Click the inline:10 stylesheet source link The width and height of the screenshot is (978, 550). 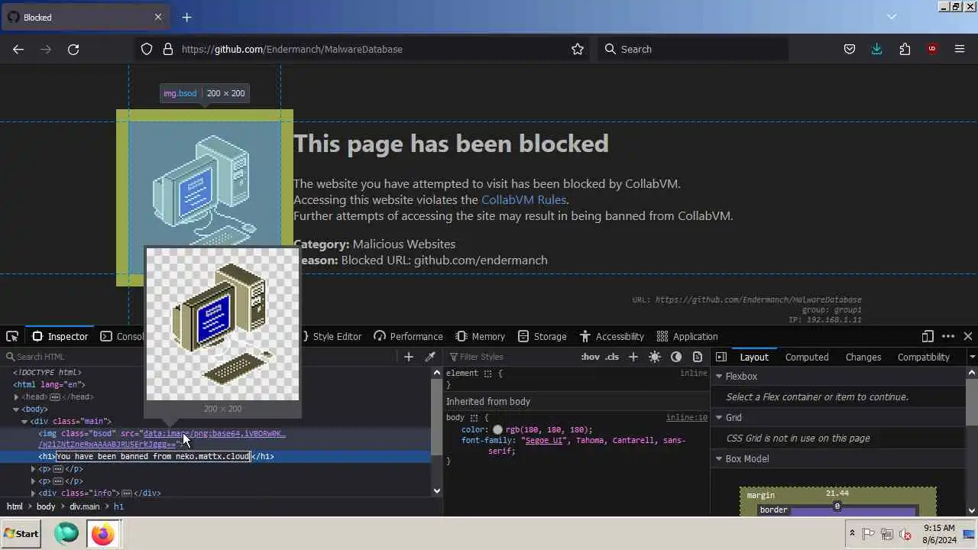686,418
